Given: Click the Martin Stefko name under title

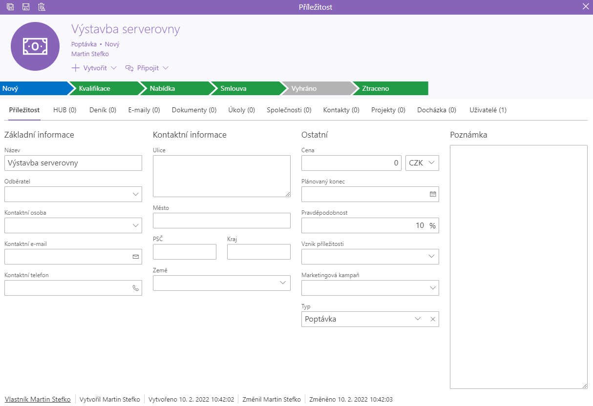Looking at the screenshot, I should [90, 54].
